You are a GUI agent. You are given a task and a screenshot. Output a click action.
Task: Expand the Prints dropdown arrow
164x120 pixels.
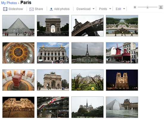tap(110, 9)
